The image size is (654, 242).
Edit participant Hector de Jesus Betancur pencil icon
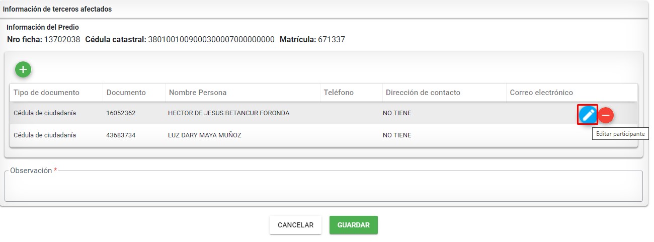588,115
